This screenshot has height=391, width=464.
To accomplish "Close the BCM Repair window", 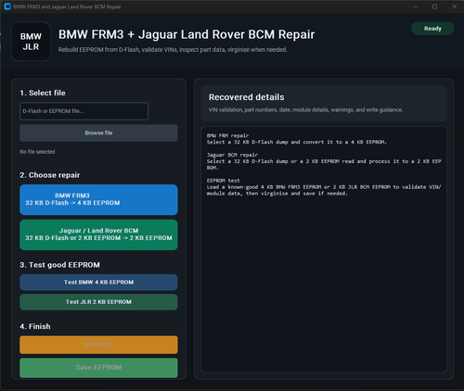I will (x=454, y=6).
